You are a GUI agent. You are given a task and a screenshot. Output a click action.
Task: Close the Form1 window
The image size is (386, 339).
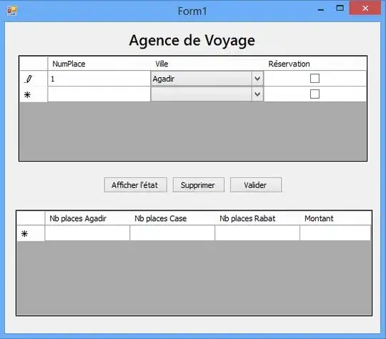click(365, 8)
